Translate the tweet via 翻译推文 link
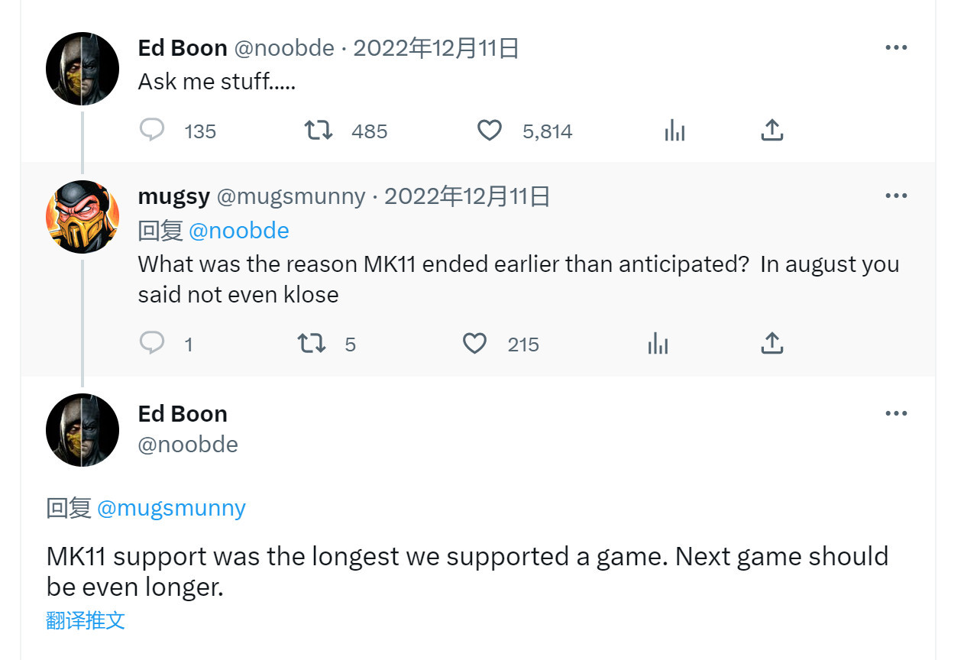The width and height of the screenshot is (964, 660). pos(86,620)
